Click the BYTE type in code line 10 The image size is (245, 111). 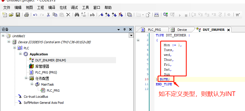point(164,80)
